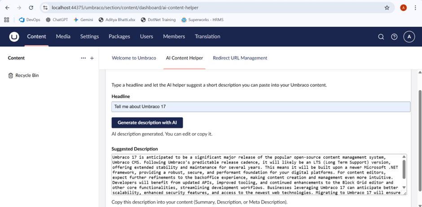Click Generate description with AI button
422x207 pixels.
point(147,122)
